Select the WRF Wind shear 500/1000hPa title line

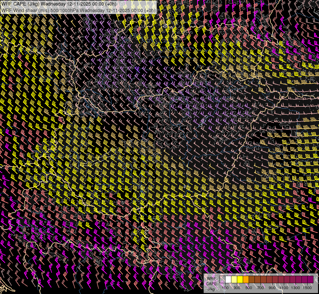coord(78,10)
